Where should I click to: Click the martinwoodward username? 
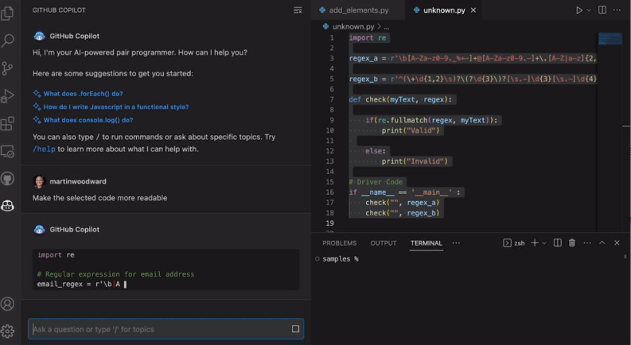tap(78, 181)
